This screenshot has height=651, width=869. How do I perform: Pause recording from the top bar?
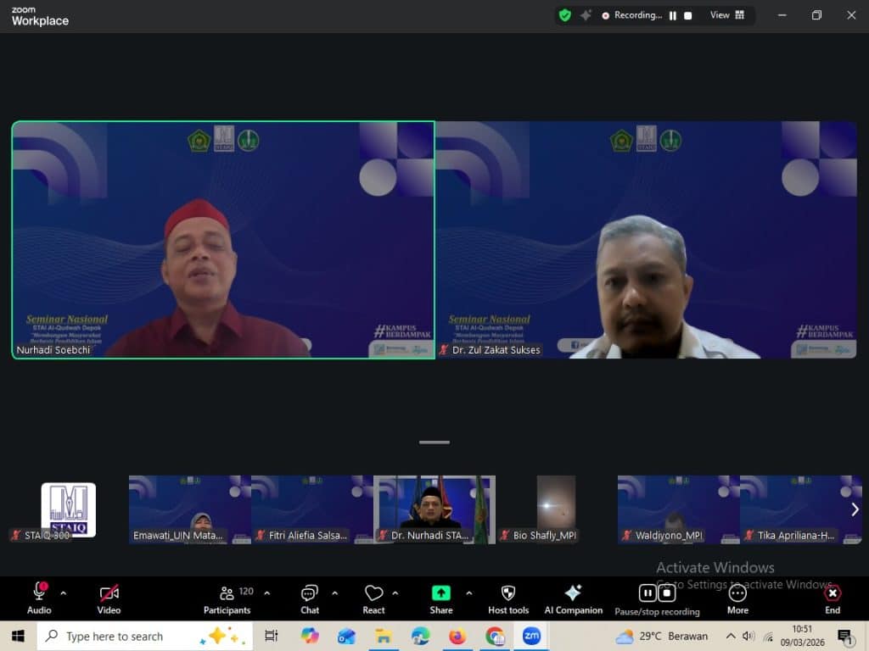673,15
